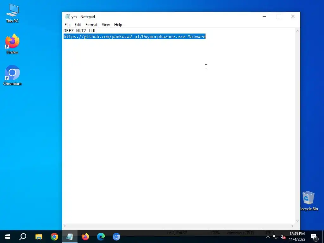
Task: Open the Windows Start menu
Action: (8, 237)
